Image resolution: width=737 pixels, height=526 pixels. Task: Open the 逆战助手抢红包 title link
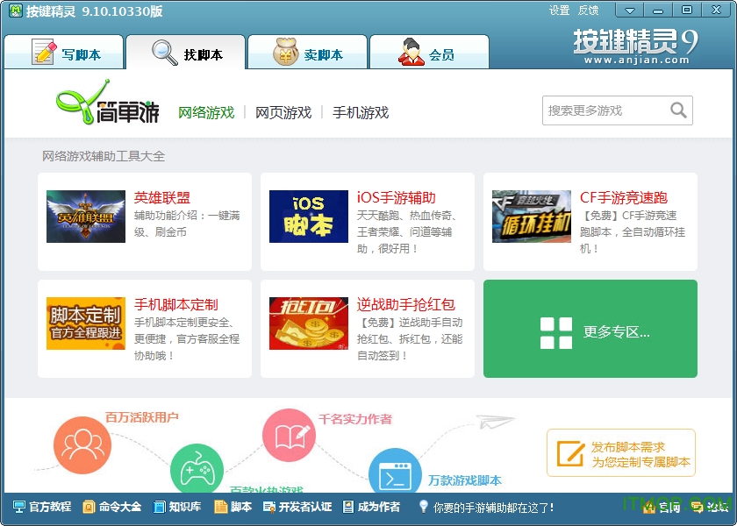coord(406,305)
